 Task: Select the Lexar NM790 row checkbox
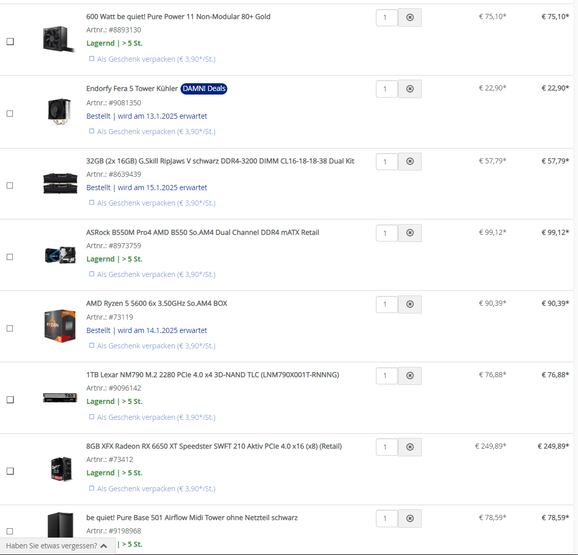[x=10, y=400]
